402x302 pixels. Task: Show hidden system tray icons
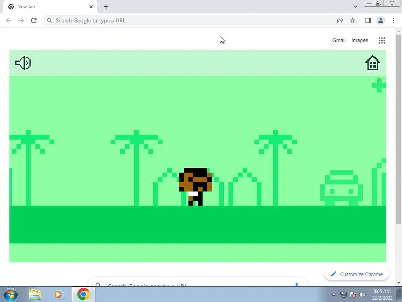pyautogui.click(x=334, y=295)
